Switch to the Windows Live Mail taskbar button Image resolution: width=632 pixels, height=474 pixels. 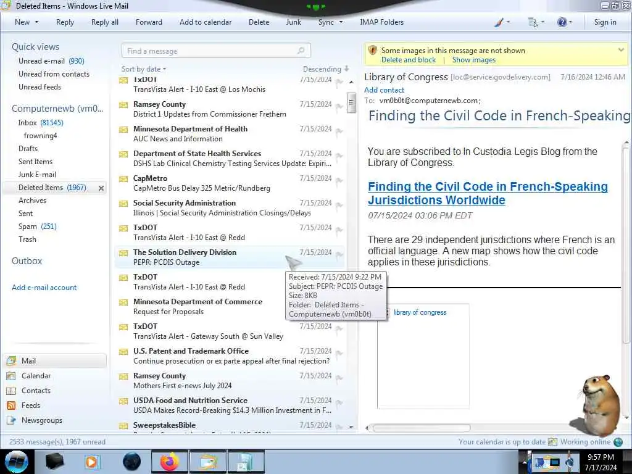pyautogui.click(x=208, y=462)
